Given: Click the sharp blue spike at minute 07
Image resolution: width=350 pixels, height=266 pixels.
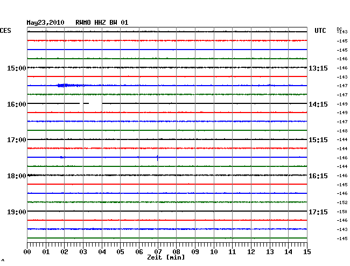Looking at the screenshot, I should coord(158,158).
